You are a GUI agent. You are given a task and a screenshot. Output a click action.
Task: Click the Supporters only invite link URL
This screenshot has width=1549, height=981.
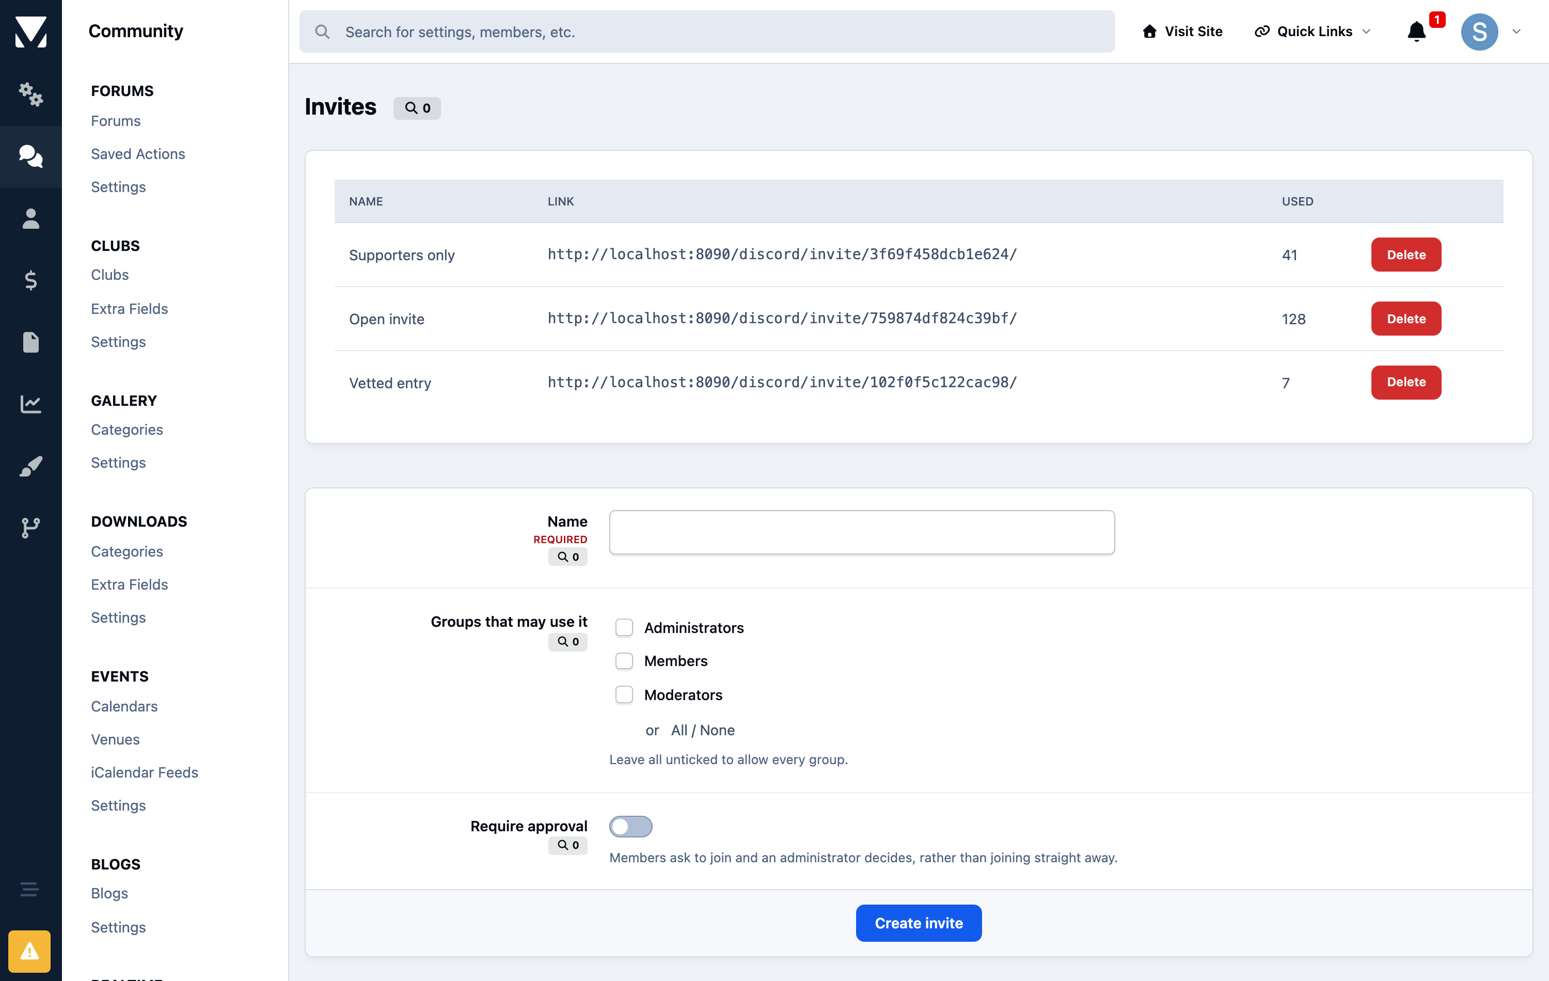782,255
